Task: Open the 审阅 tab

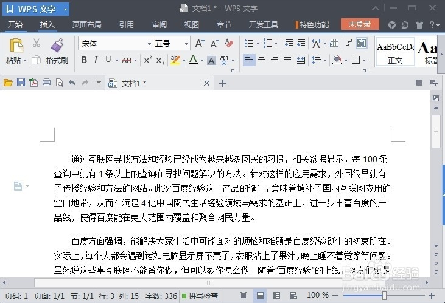Action: tap(159, 25)
